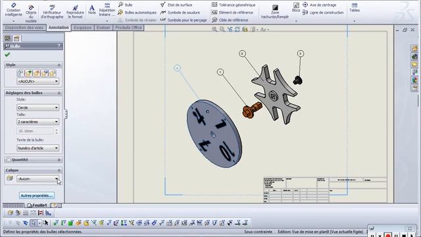Click Reproduire le format tool
The height and width of the screenshot is (237, 421).
point(75,12)
